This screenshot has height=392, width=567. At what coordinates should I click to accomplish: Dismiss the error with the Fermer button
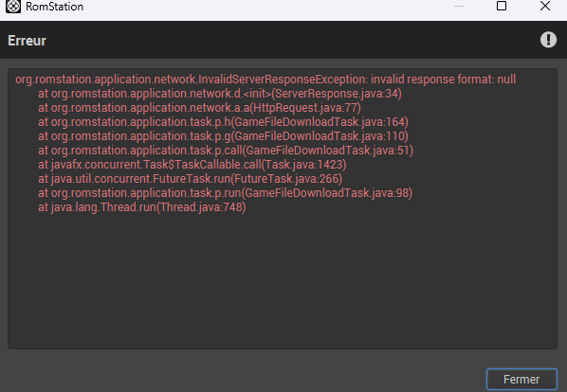point(521,380)
